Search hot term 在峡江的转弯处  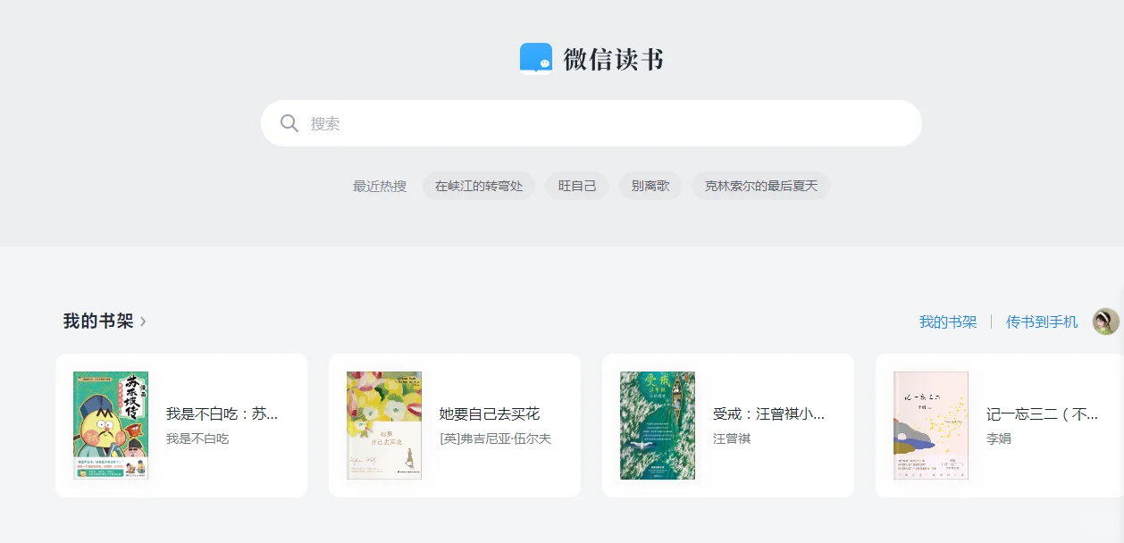click(479, 186)
